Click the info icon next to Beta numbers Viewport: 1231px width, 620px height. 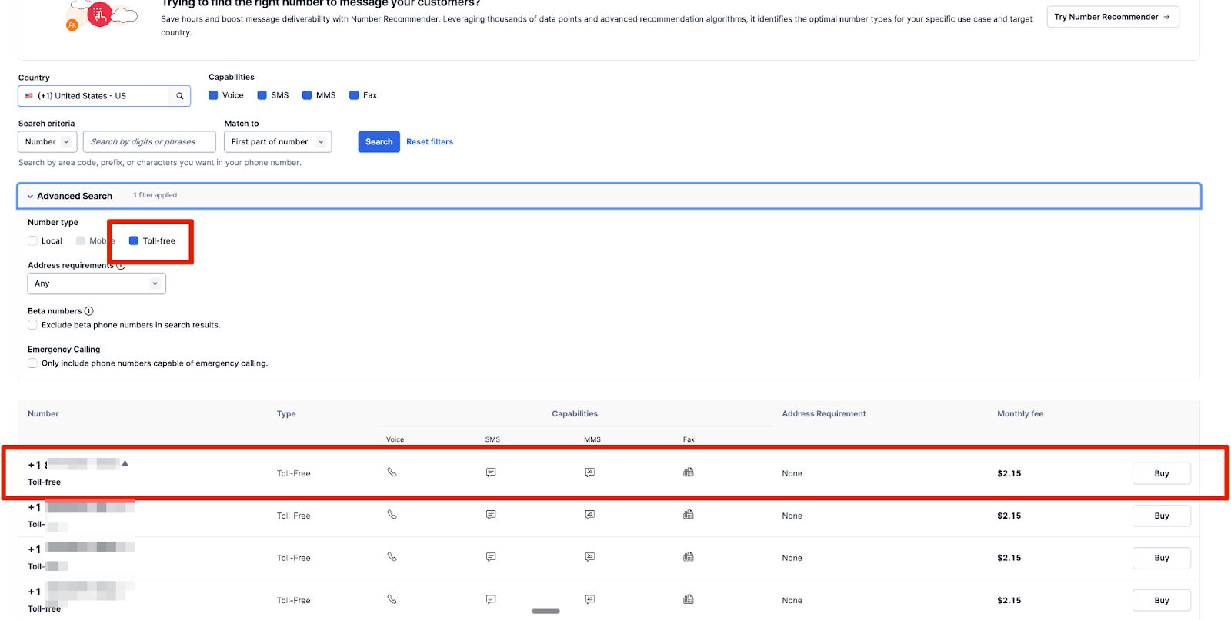point(89,311)
